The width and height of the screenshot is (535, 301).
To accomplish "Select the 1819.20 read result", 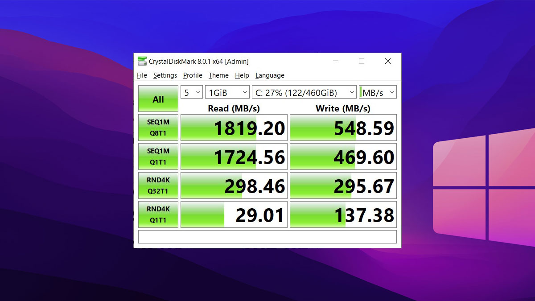I will point(234,128).
